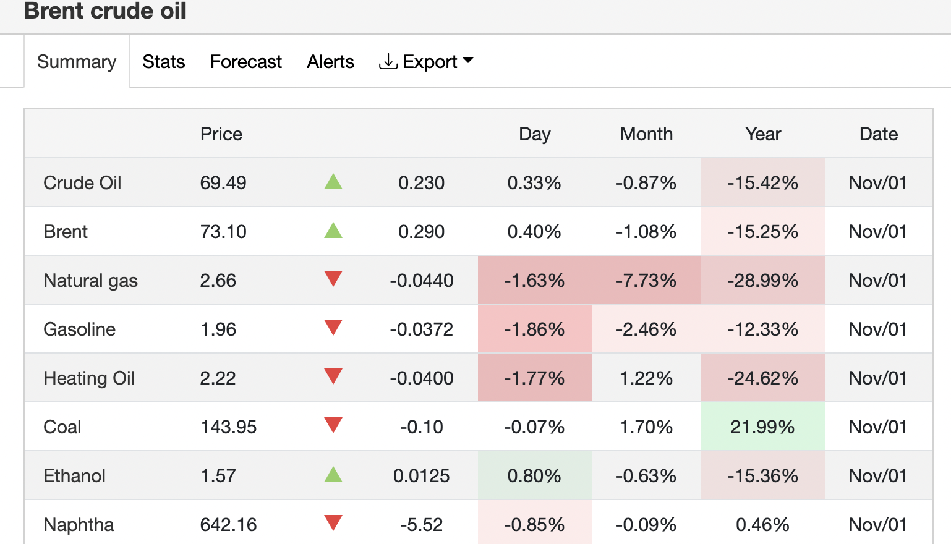The width and height of the screenshot is (951, 544).
Task: Click the red down arrow for Naphtha
Action: point(333,523)
